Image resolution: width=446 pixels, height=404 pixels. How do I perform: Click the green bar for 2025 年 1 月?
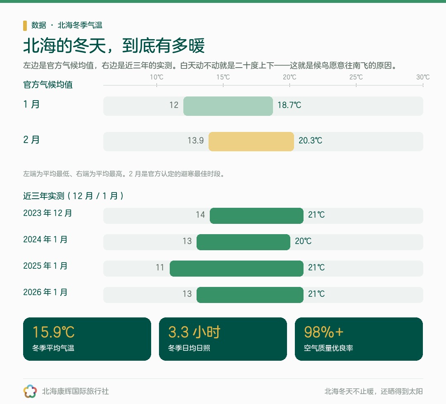click(237, 268)
